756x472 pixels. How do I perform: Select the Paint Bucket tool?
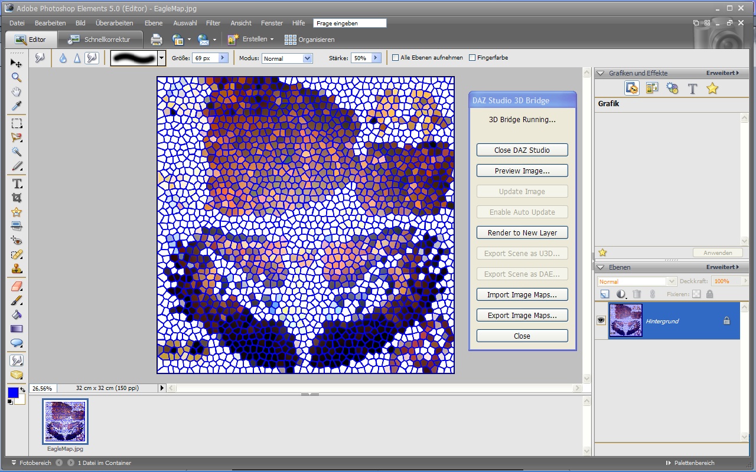coord(17,314)
